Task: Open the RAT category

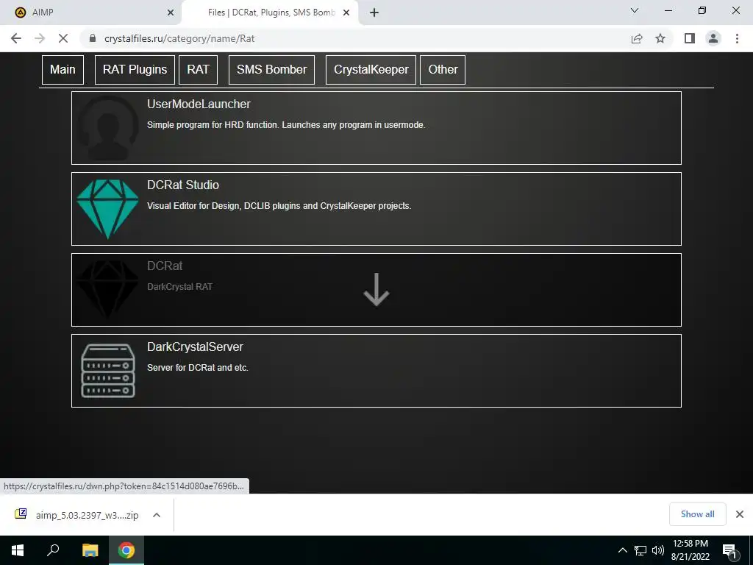Action: click(199, 70)
